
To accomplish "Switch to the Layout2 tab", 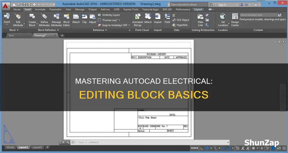I will click(x=37, y=147).
